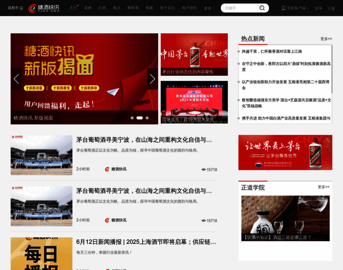Click first article's 2小时前 timestamp
343x270 pixels.
(83, 169)
